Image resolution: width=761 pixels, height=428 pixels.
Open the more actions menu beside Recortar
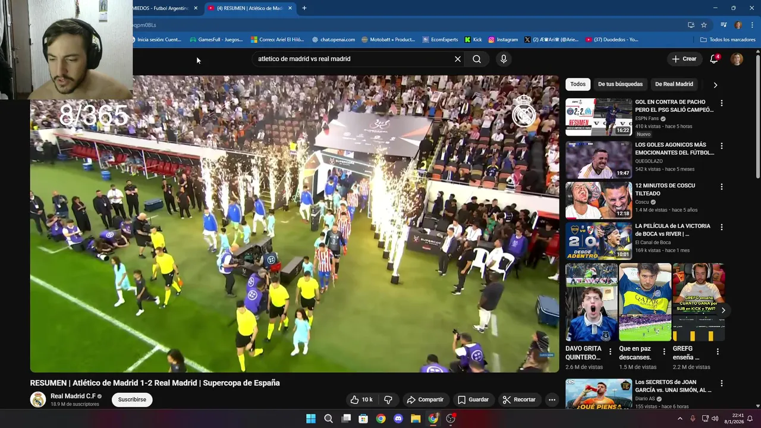coord(552,399)
